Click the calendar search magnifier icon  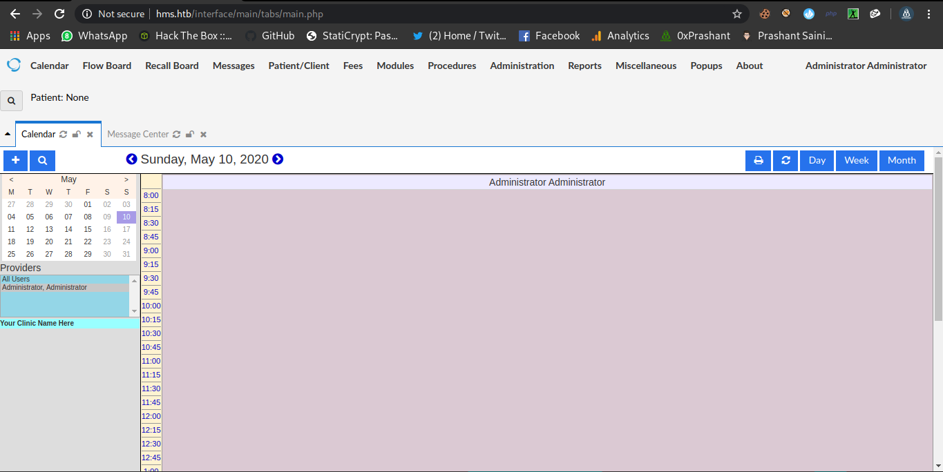(42, 160)
